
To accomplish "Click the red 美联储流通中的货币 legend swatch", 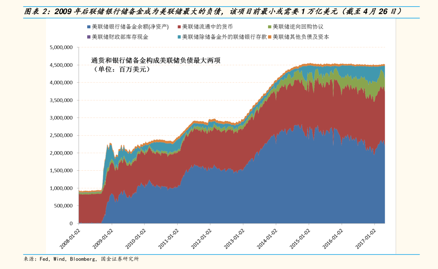I will 179,27.
